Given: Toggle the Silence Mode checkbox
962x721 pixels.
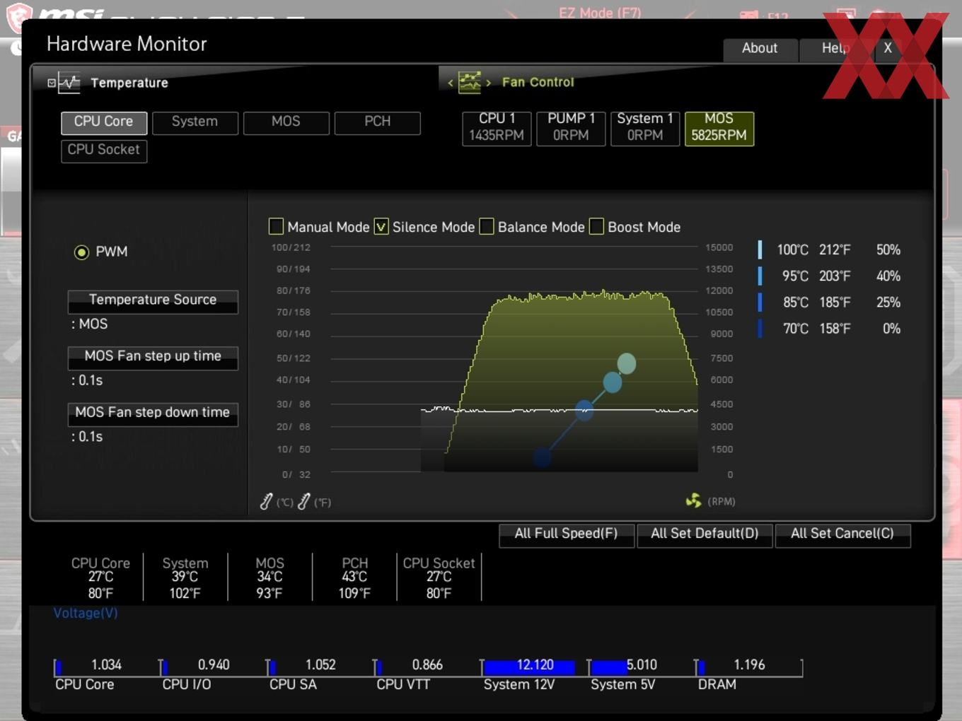Looking at the screenshot, I should coord(381,226).
